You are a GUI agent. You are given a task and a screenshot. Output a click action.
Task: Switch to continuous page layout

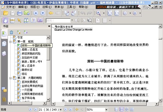coord(121,109)
